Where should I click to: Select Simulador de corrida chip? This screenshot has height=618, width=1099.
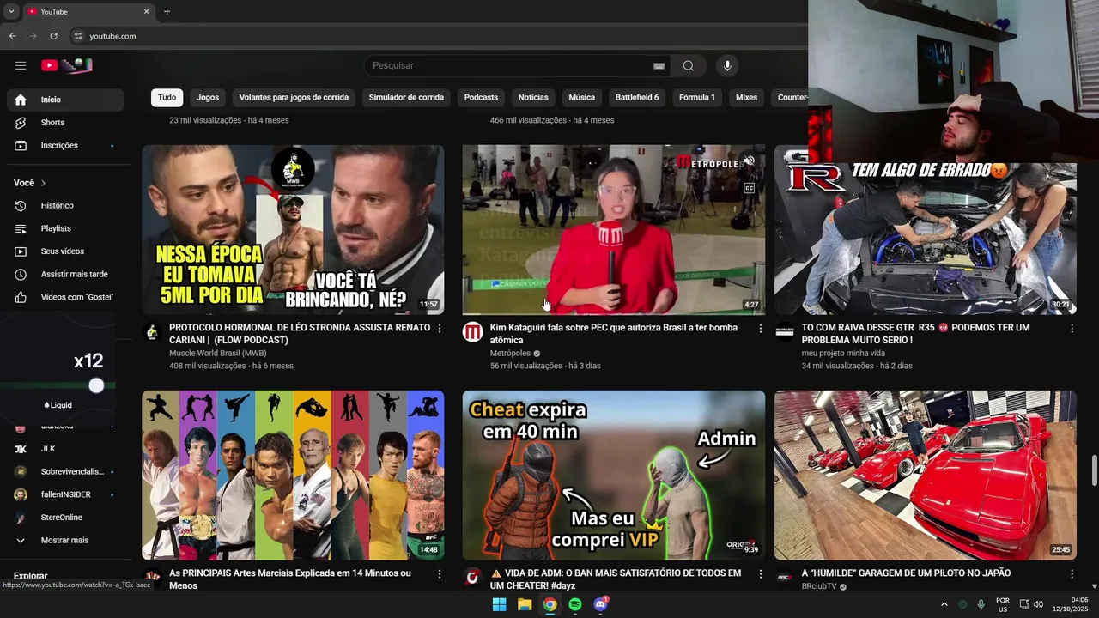(406, 98)
